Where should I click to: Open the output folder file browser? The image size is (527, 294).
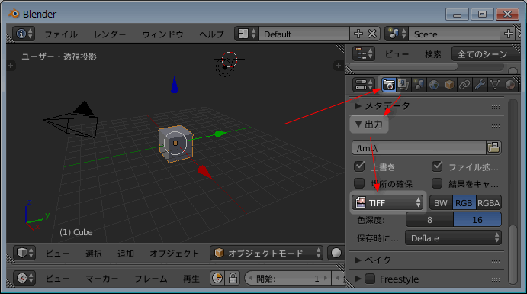(493, 147)
